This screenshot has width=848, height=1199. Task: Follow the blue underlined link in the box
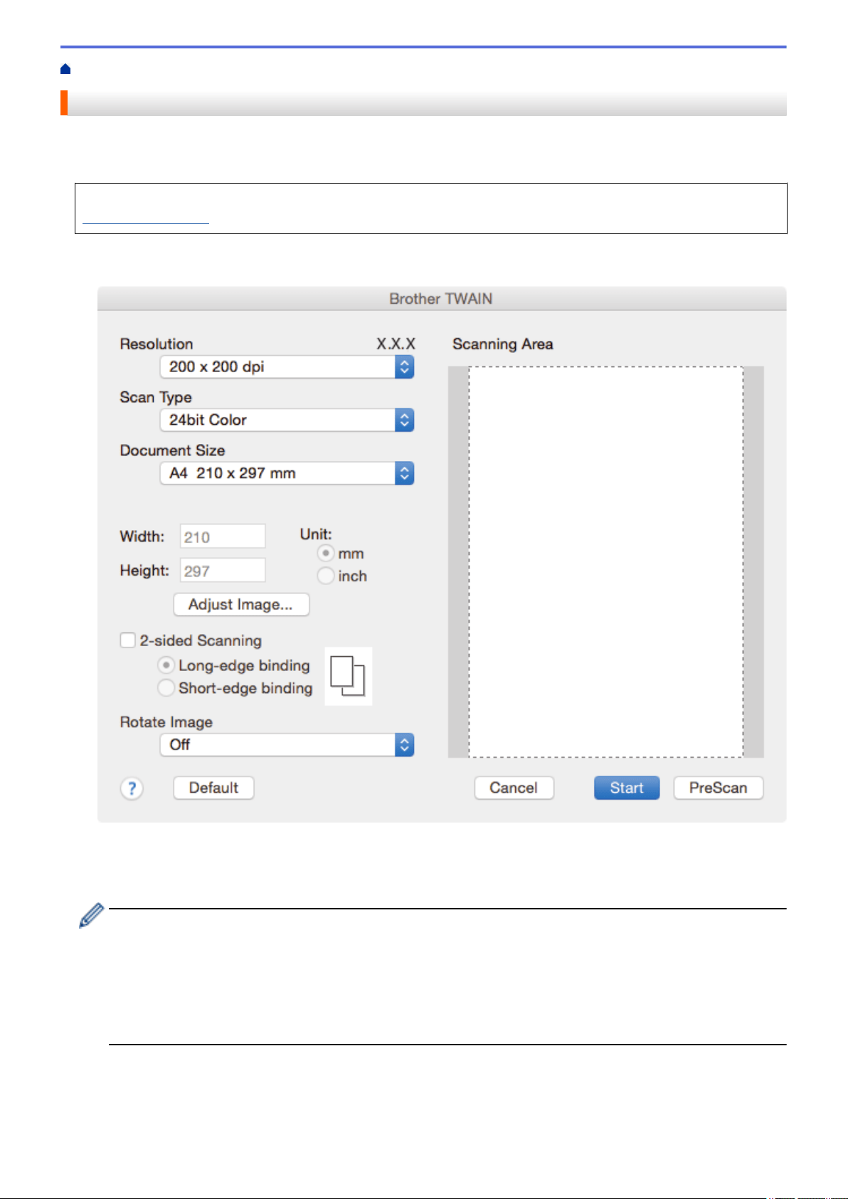click(146, 219)
